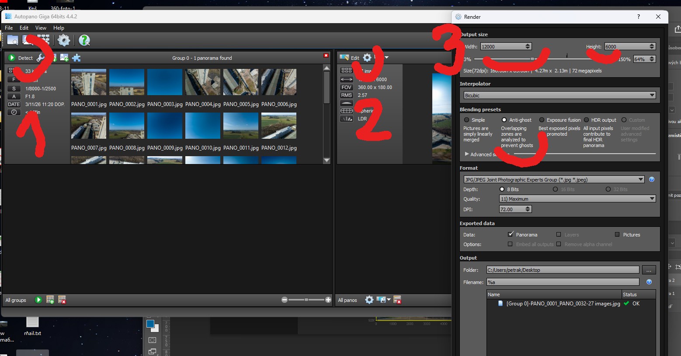Open the Bicubic interpolator dropdown

point(559,96)
